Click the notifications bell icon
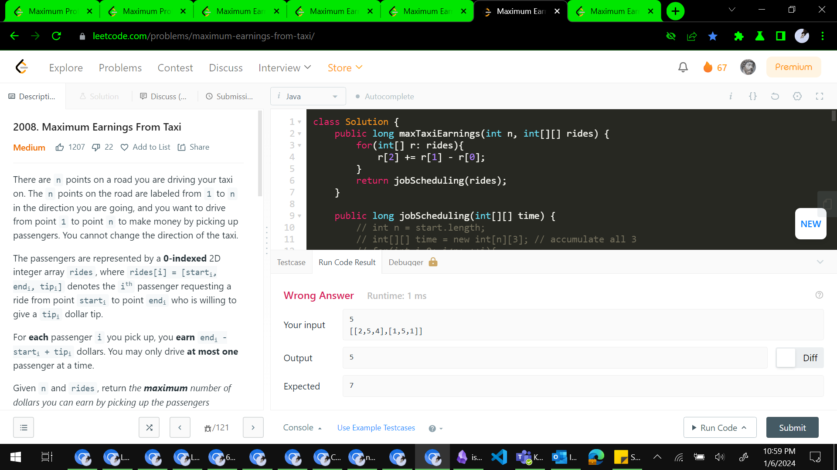The image size is (837, 470). tap(683, 67)
